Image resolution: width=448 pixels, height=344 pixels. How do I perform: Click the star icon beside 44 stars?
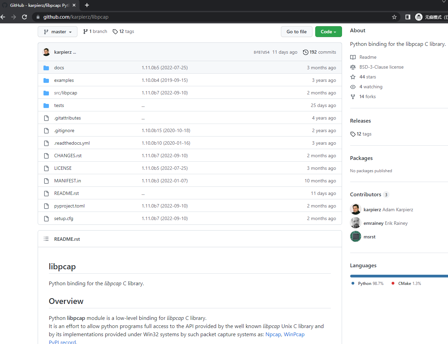(353, 77)
